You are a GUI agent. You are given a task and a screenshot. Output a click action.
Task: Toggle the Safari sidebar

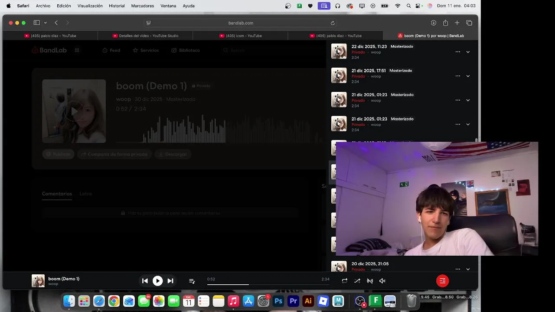[x=37, y=23]
